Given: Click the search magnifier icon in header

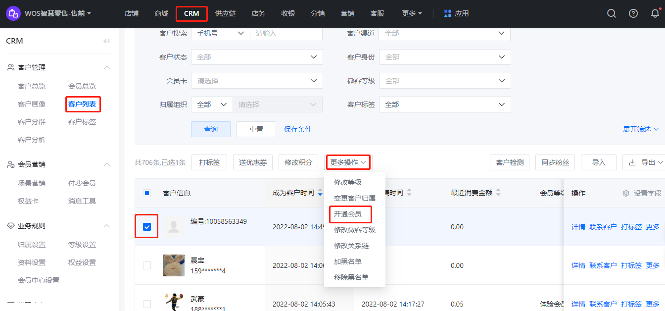Looking at the screenshot, I should (x=612, y=13).
